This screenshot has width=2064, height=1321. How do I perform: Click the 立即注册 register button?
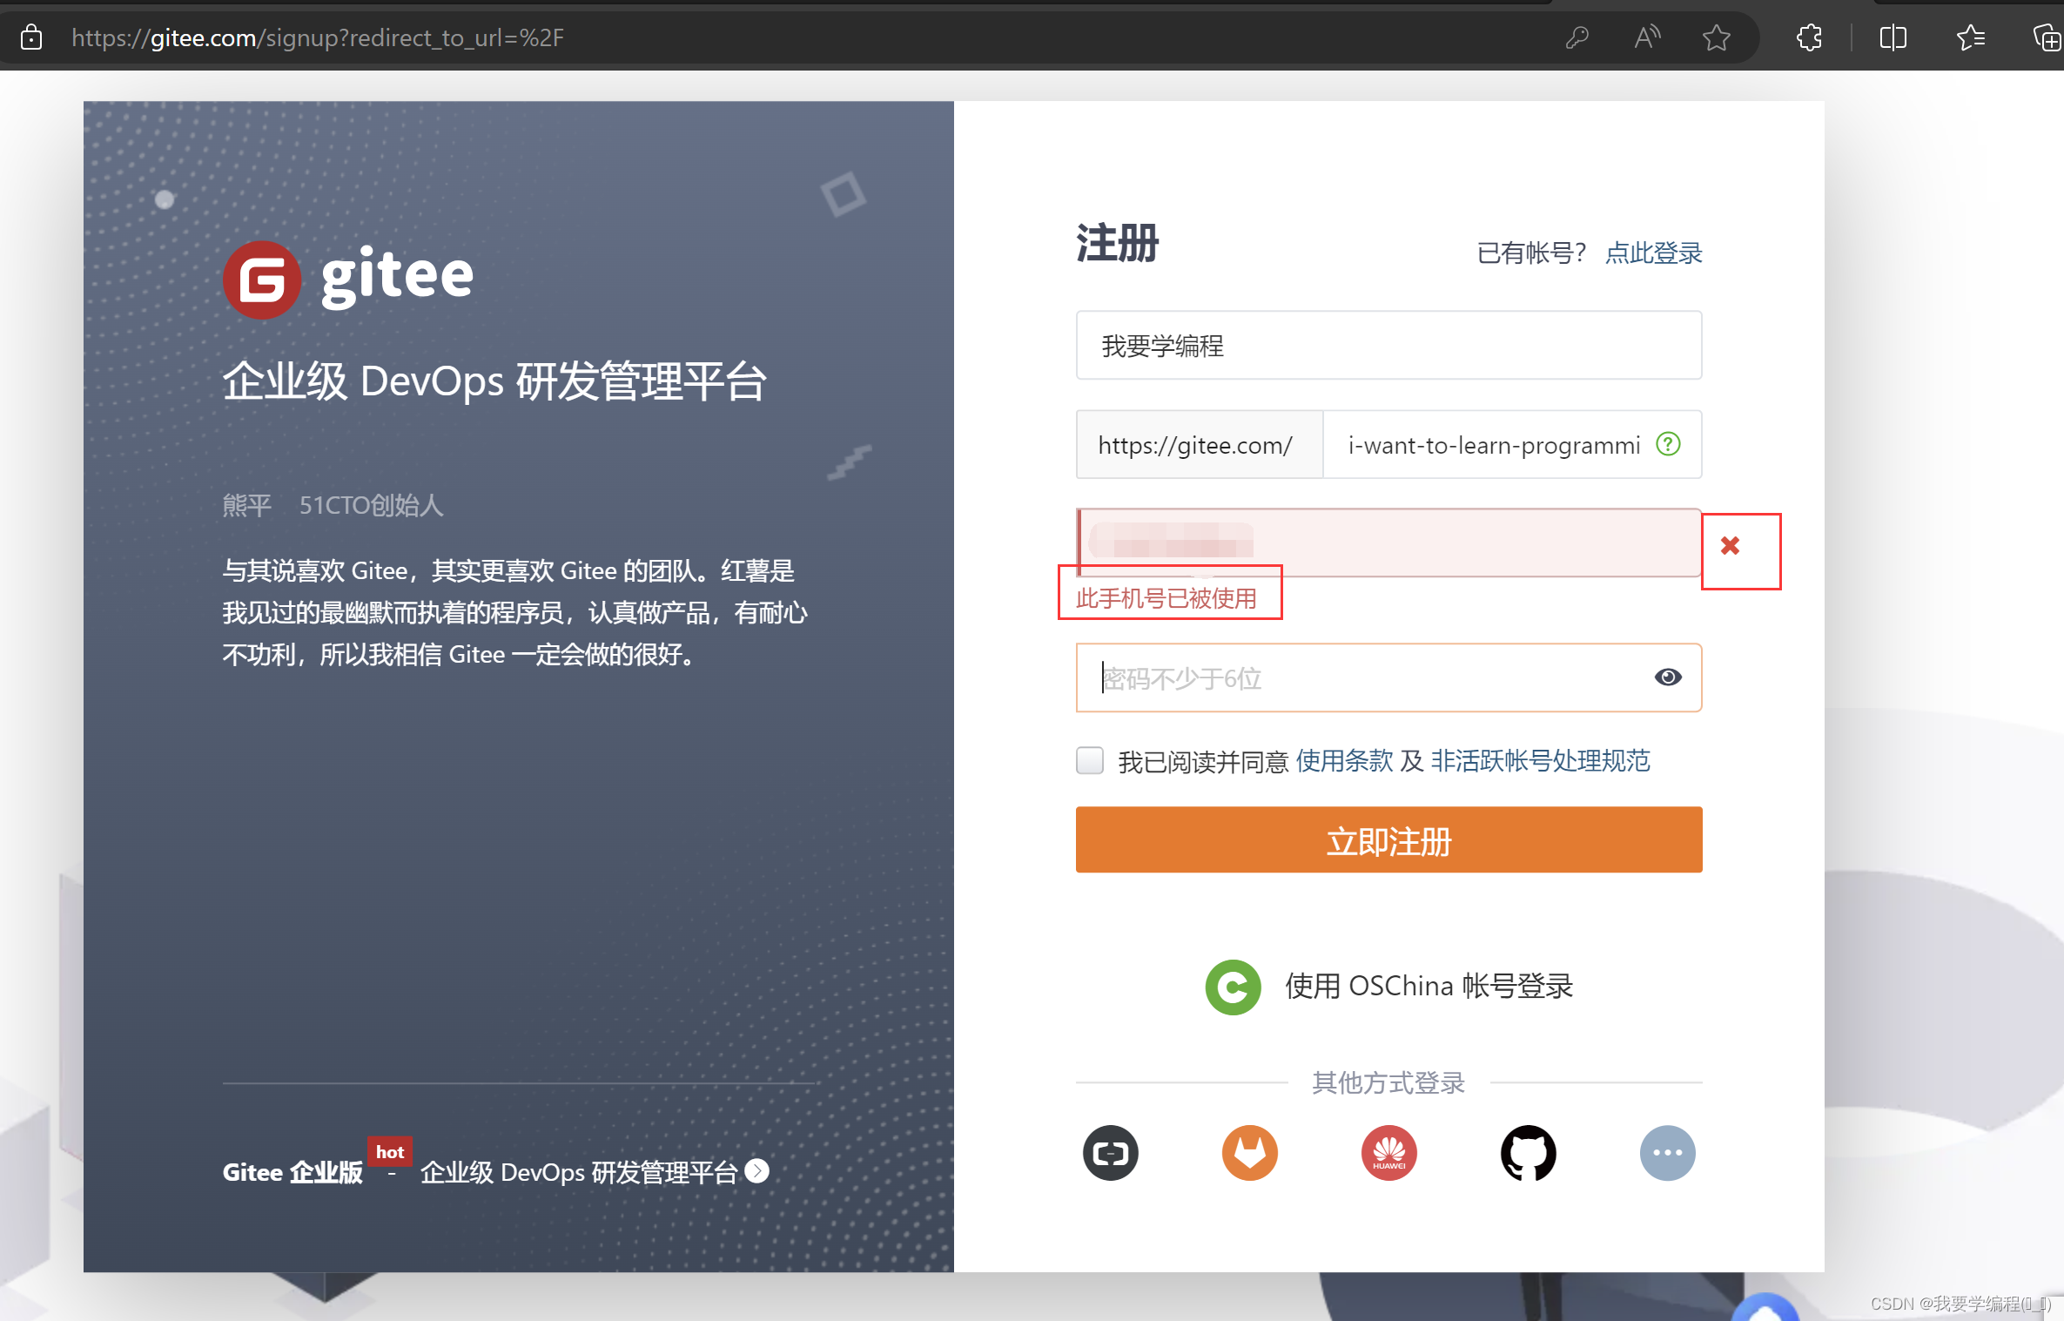click(x=1388, y=839)
